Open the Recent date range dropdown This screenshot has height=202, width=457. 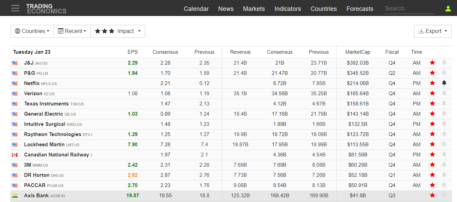click(x=72, y=31)
